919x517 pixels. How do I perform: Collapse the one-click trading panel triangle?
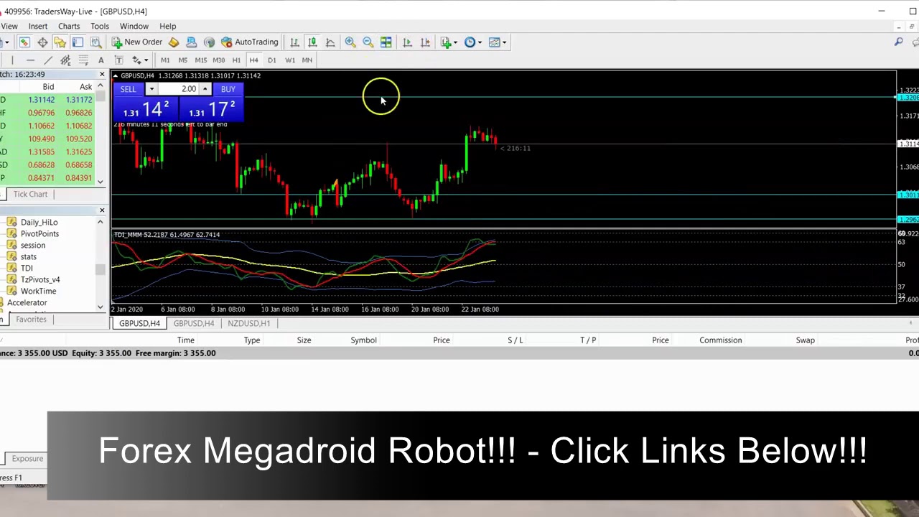click(115, 75)
